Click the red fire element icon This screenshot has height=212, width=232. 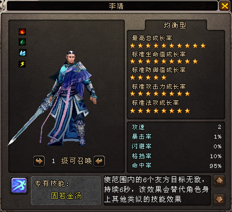click(x=22, y=32)
